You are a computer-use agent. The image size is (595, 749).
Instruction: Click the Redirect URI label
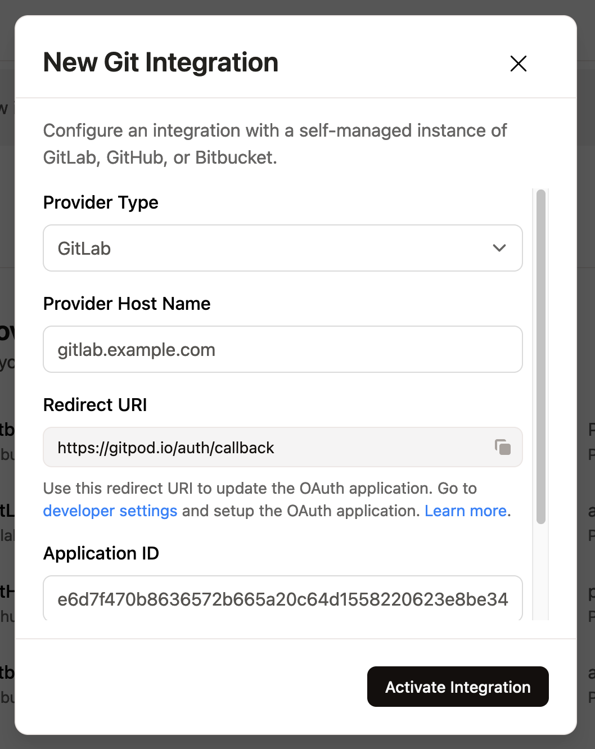click(95, 405)
